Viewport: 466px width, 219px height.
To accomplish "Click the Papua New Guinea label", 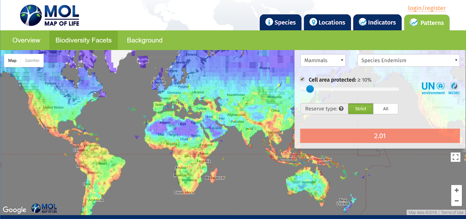I will 322,161.
